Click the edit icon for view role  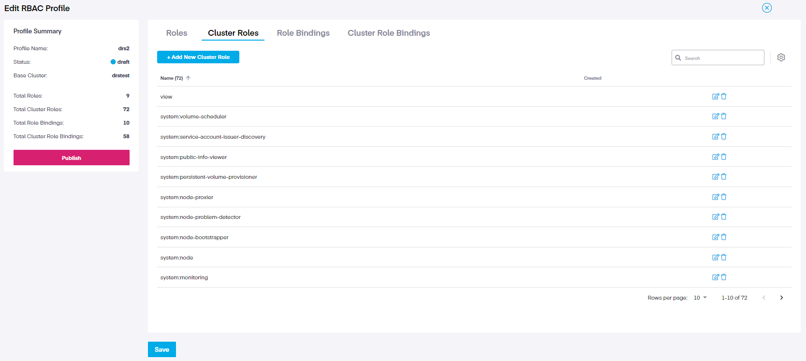(x=716, y=96)
